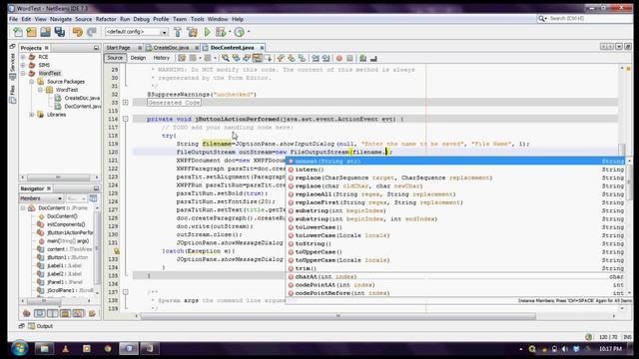Expand the RCE project node
Viewport: 639px width, 359px height.
tap(23, 57)
